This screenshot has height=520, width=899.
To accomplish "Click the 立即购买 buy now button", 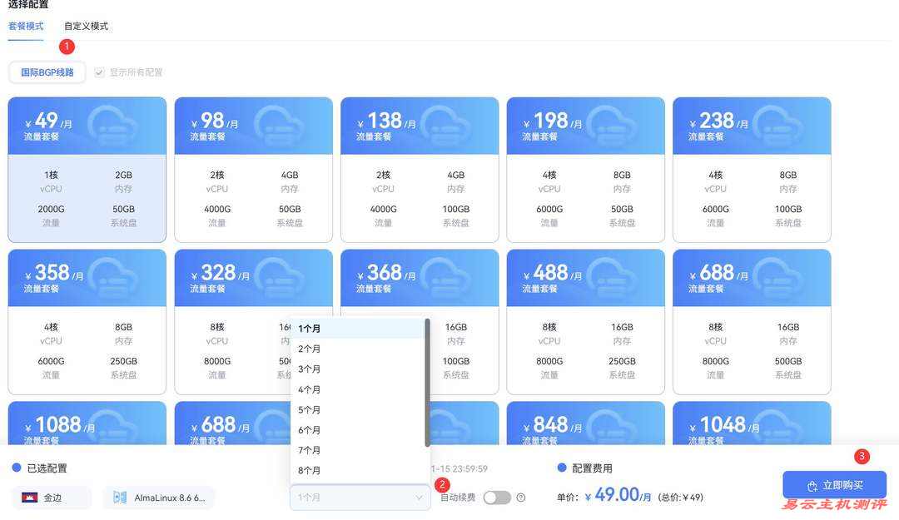I will [834, 485].
